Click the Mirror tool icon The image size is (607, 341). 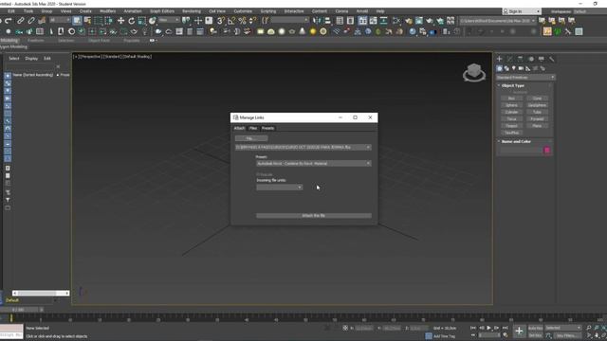tap(317, 21)
